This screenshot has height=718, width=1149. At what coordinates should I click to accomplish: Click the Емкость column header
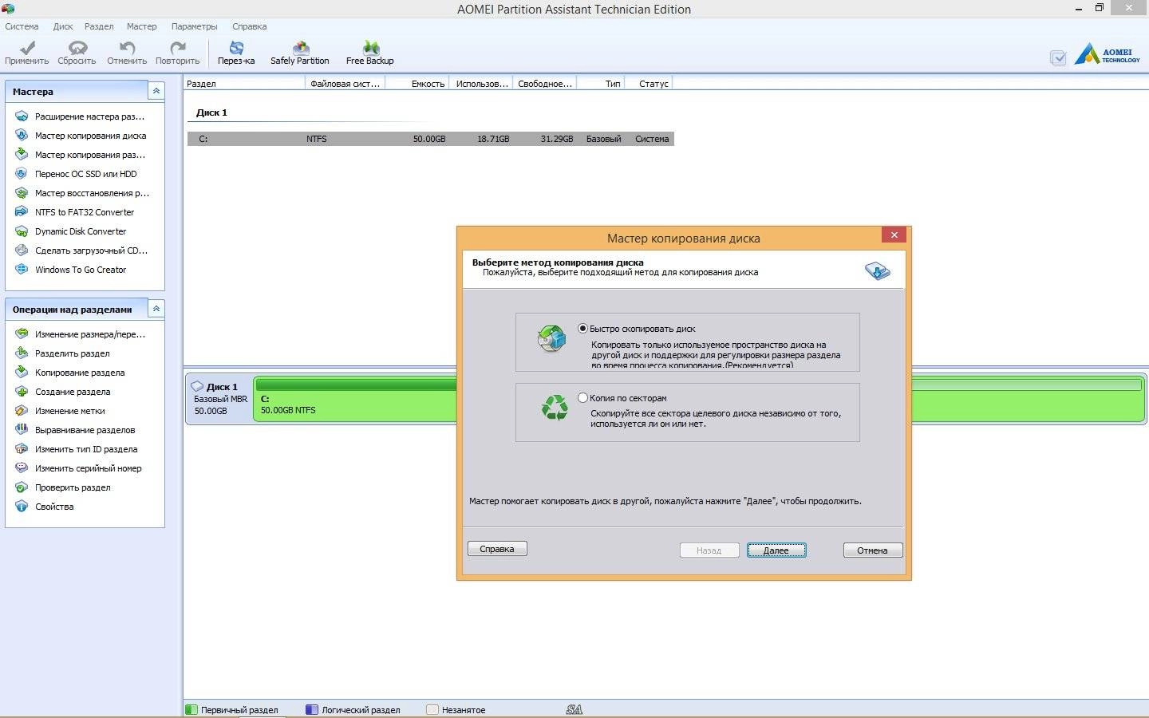coord(417,83)
